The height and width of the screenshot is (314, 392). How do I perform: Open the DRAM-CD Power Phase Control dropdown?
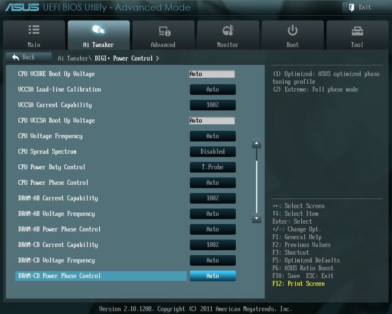click(x=213, y=276)
